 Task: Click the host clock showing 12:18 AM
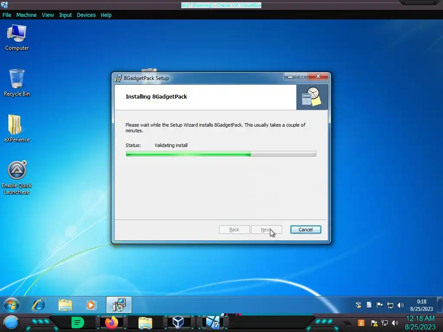tap(420, 322)
